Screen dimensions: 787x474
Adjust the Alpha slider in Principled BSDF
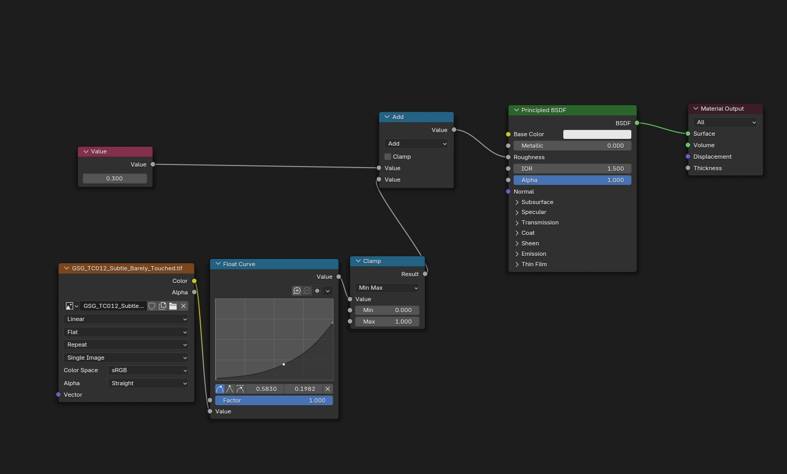click(x=572, y=180)
